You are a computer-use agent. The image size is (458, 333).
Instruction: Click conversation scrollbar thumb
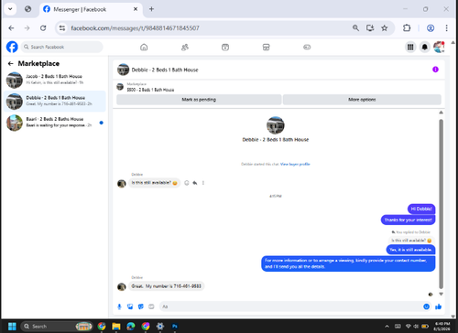pos(441,204)
